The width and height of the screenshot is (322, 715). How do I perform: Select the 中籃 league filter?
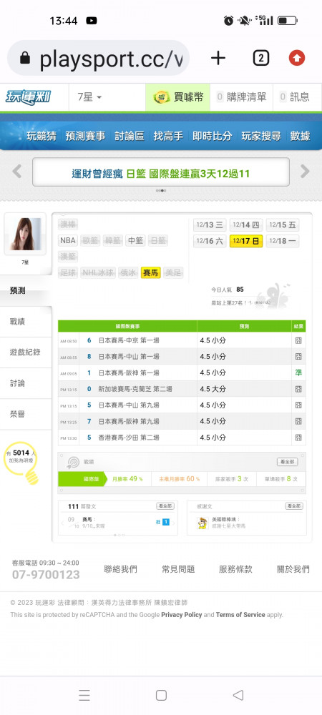point(135,240)
